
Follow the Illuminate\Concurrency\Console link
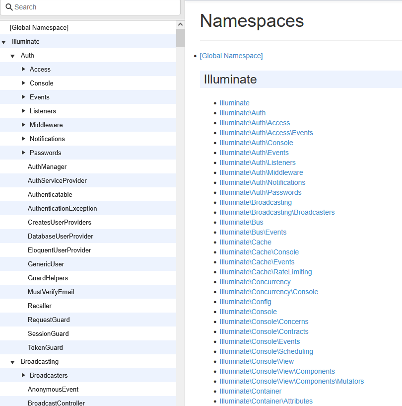[x=269, y=292]
